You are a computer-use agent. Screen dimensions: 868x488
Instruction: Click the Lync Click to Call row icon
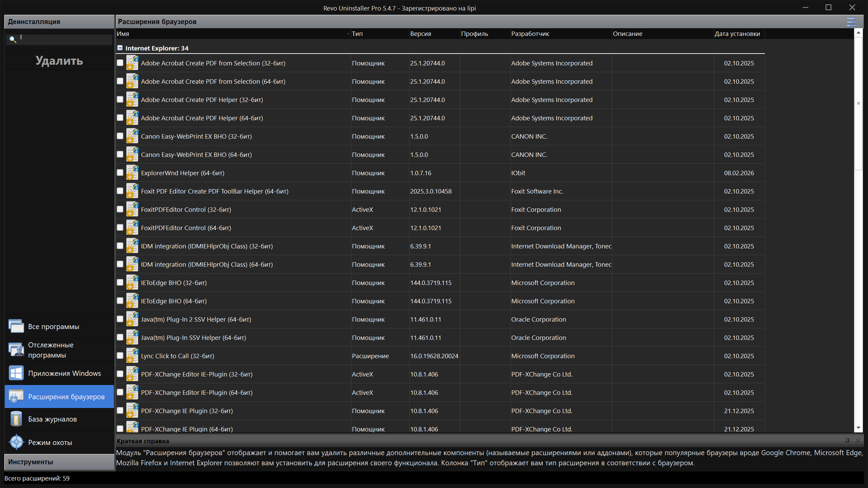pyautogui.click(x=132, y=356)
